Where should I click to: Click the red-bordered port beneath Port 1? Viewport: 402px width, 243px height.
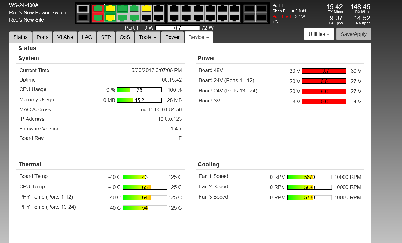98,18
